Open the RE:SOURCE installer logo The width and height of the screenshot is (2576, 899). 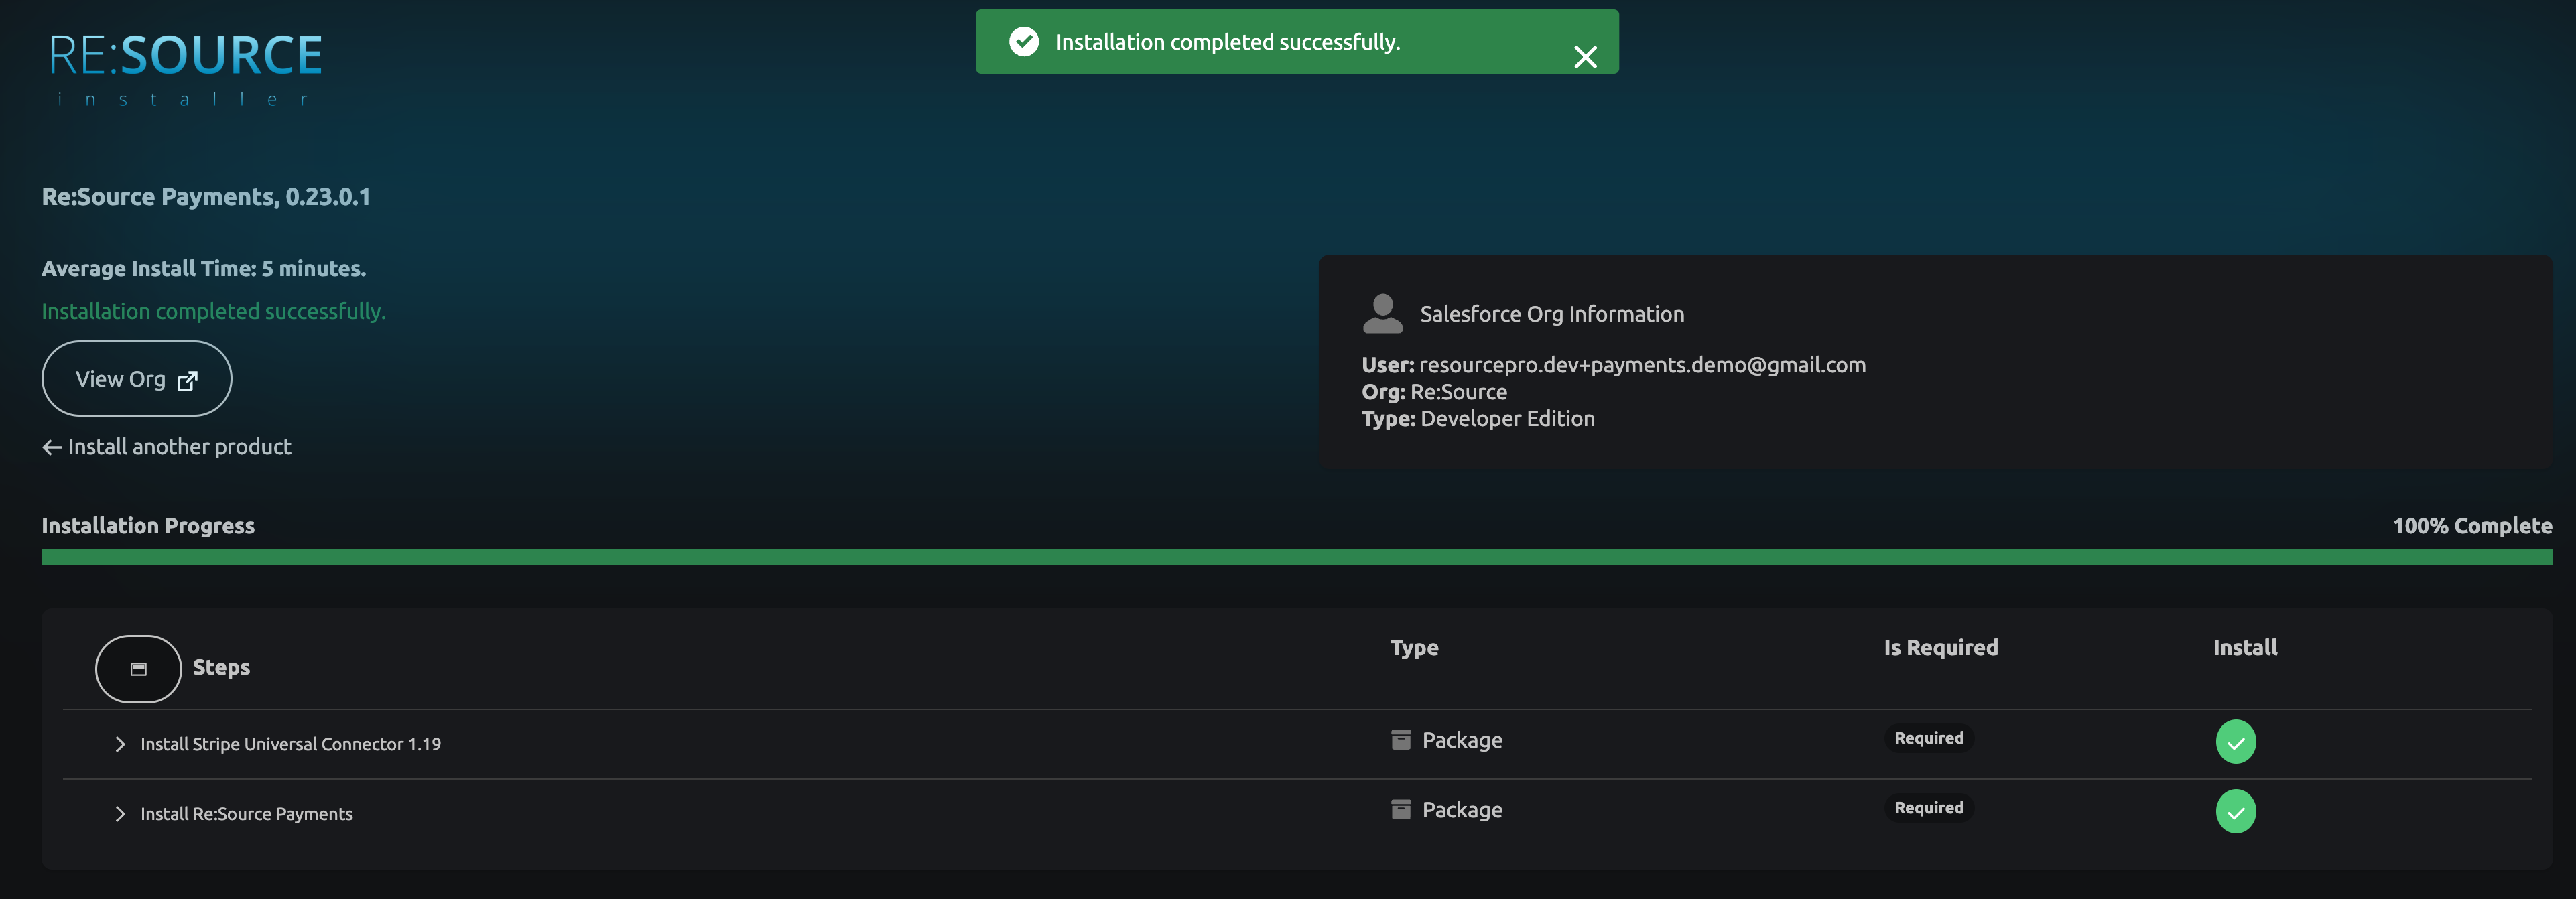(185, 69)
